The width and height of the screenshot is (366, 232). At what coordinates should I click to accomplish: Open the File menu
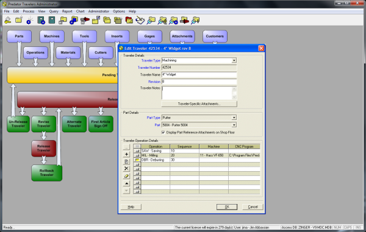(x=7, y=11)
